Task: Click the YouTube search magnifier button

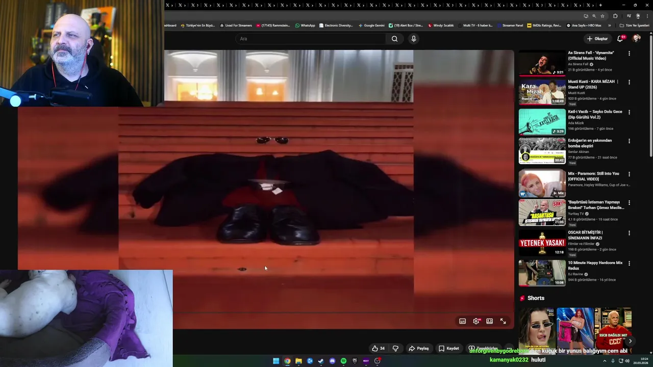Action: 394,39
